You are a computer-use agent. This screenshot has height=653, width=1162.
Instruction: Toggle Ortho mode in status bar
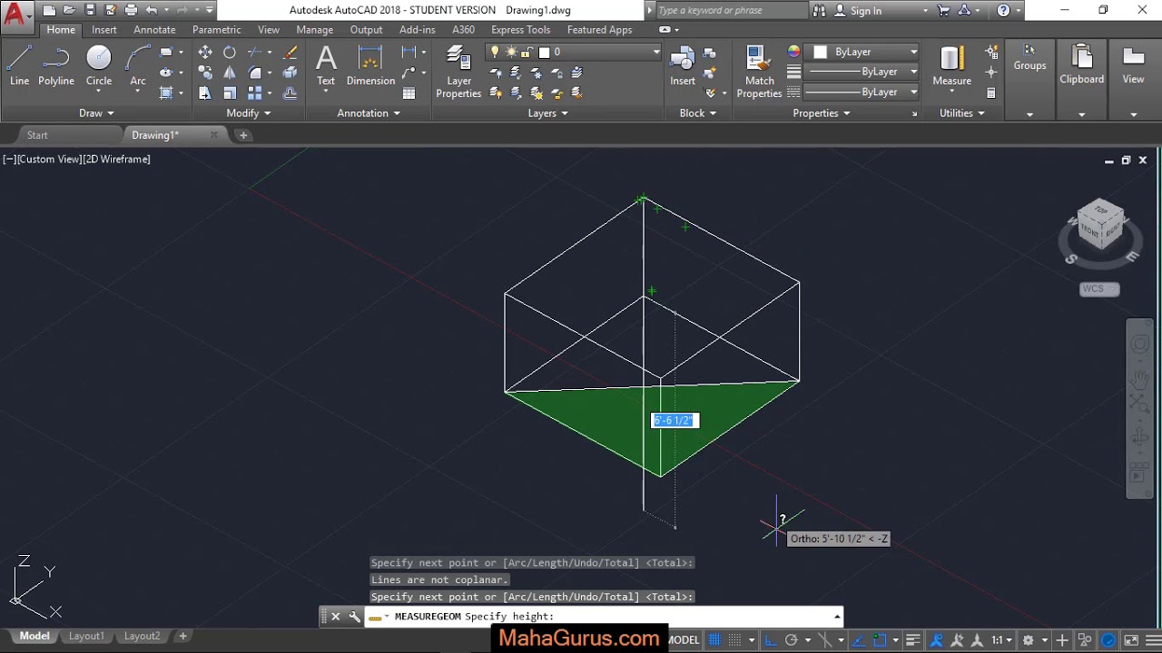tap(770, 639)
